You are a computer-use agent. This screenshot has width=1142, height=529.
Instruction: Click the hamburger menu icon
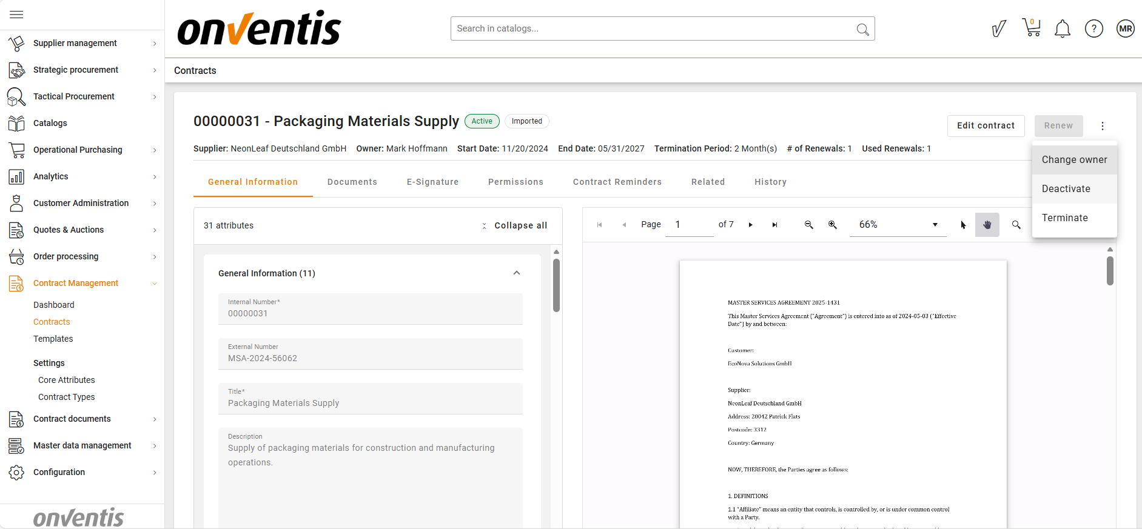pyautogui.click(x=16, y=15)
